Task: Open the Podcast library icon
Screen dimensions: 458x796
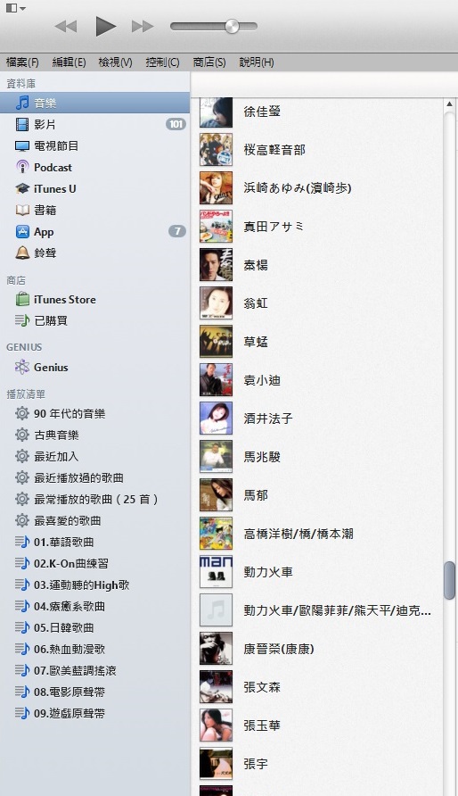Action: pyautogui.click(x=22, y=167)
